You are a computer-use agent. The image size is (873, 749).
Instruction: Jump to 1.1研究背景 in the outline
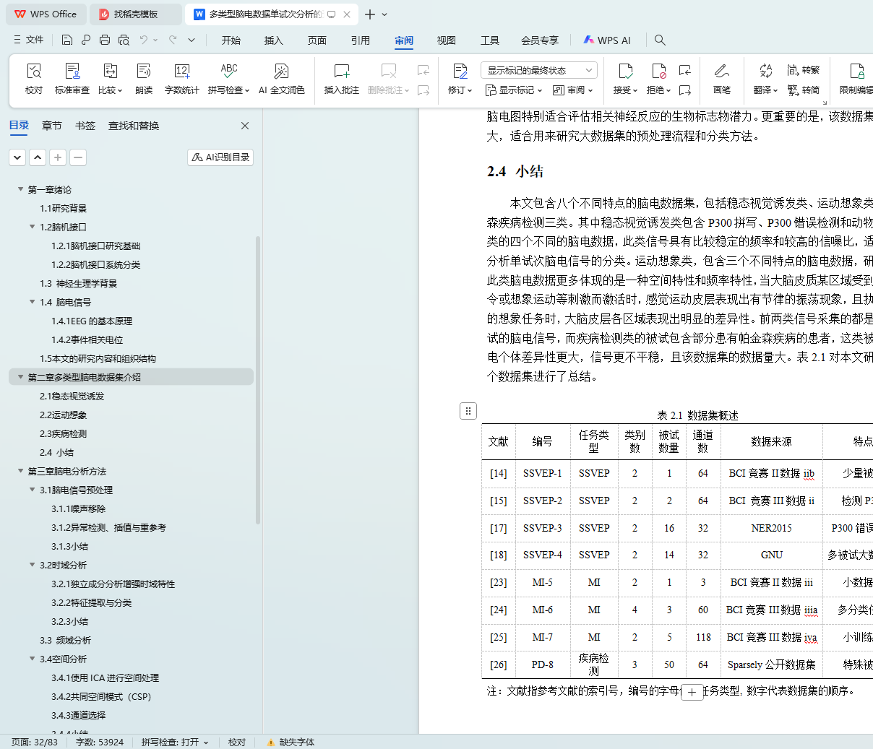tap(64, 208)
